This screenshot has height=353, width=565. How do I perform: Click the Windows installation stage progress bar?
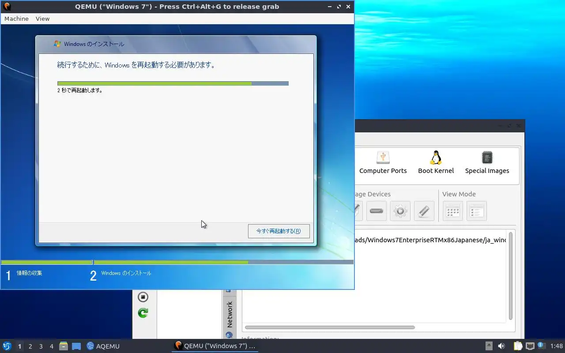(x=223, y=262)
